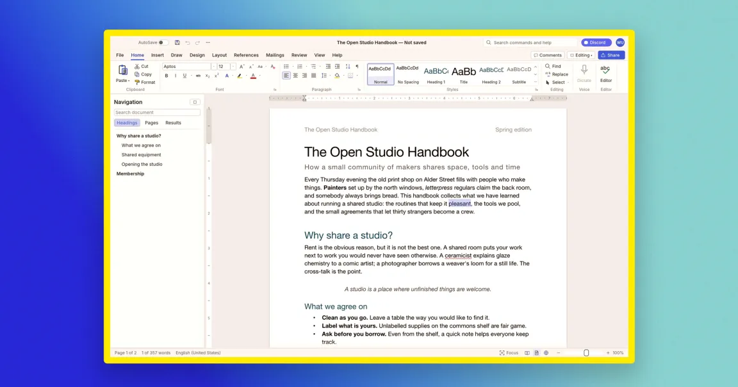Click the Search commands and help box
This screenshot has width=738, height=387.
point(530,42)
